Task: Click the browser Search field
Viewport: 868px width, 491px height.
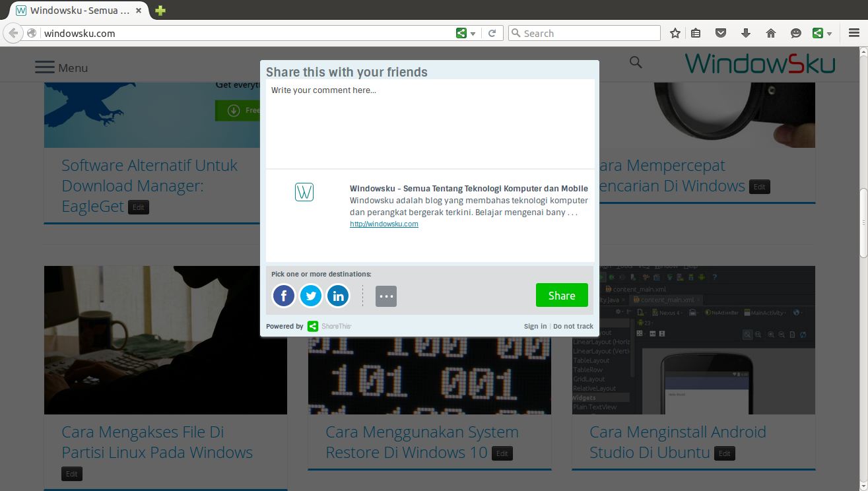Action: coord(584,33)
